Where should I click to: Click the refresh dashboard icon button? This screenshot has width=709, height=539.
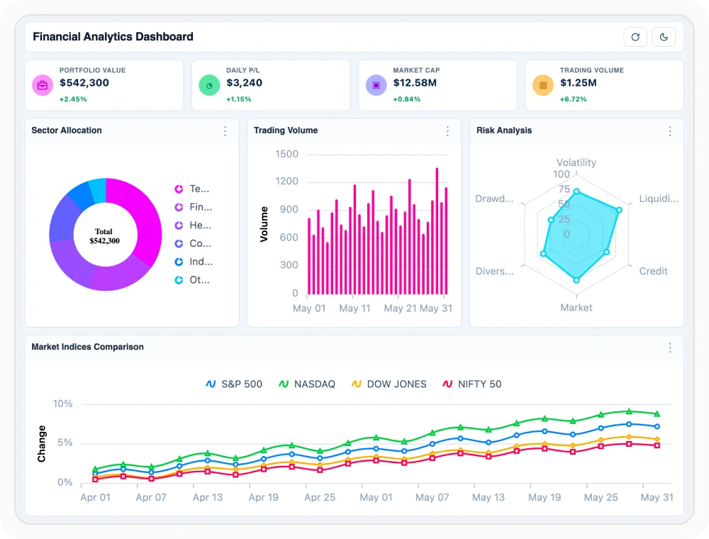coord(635,37)
